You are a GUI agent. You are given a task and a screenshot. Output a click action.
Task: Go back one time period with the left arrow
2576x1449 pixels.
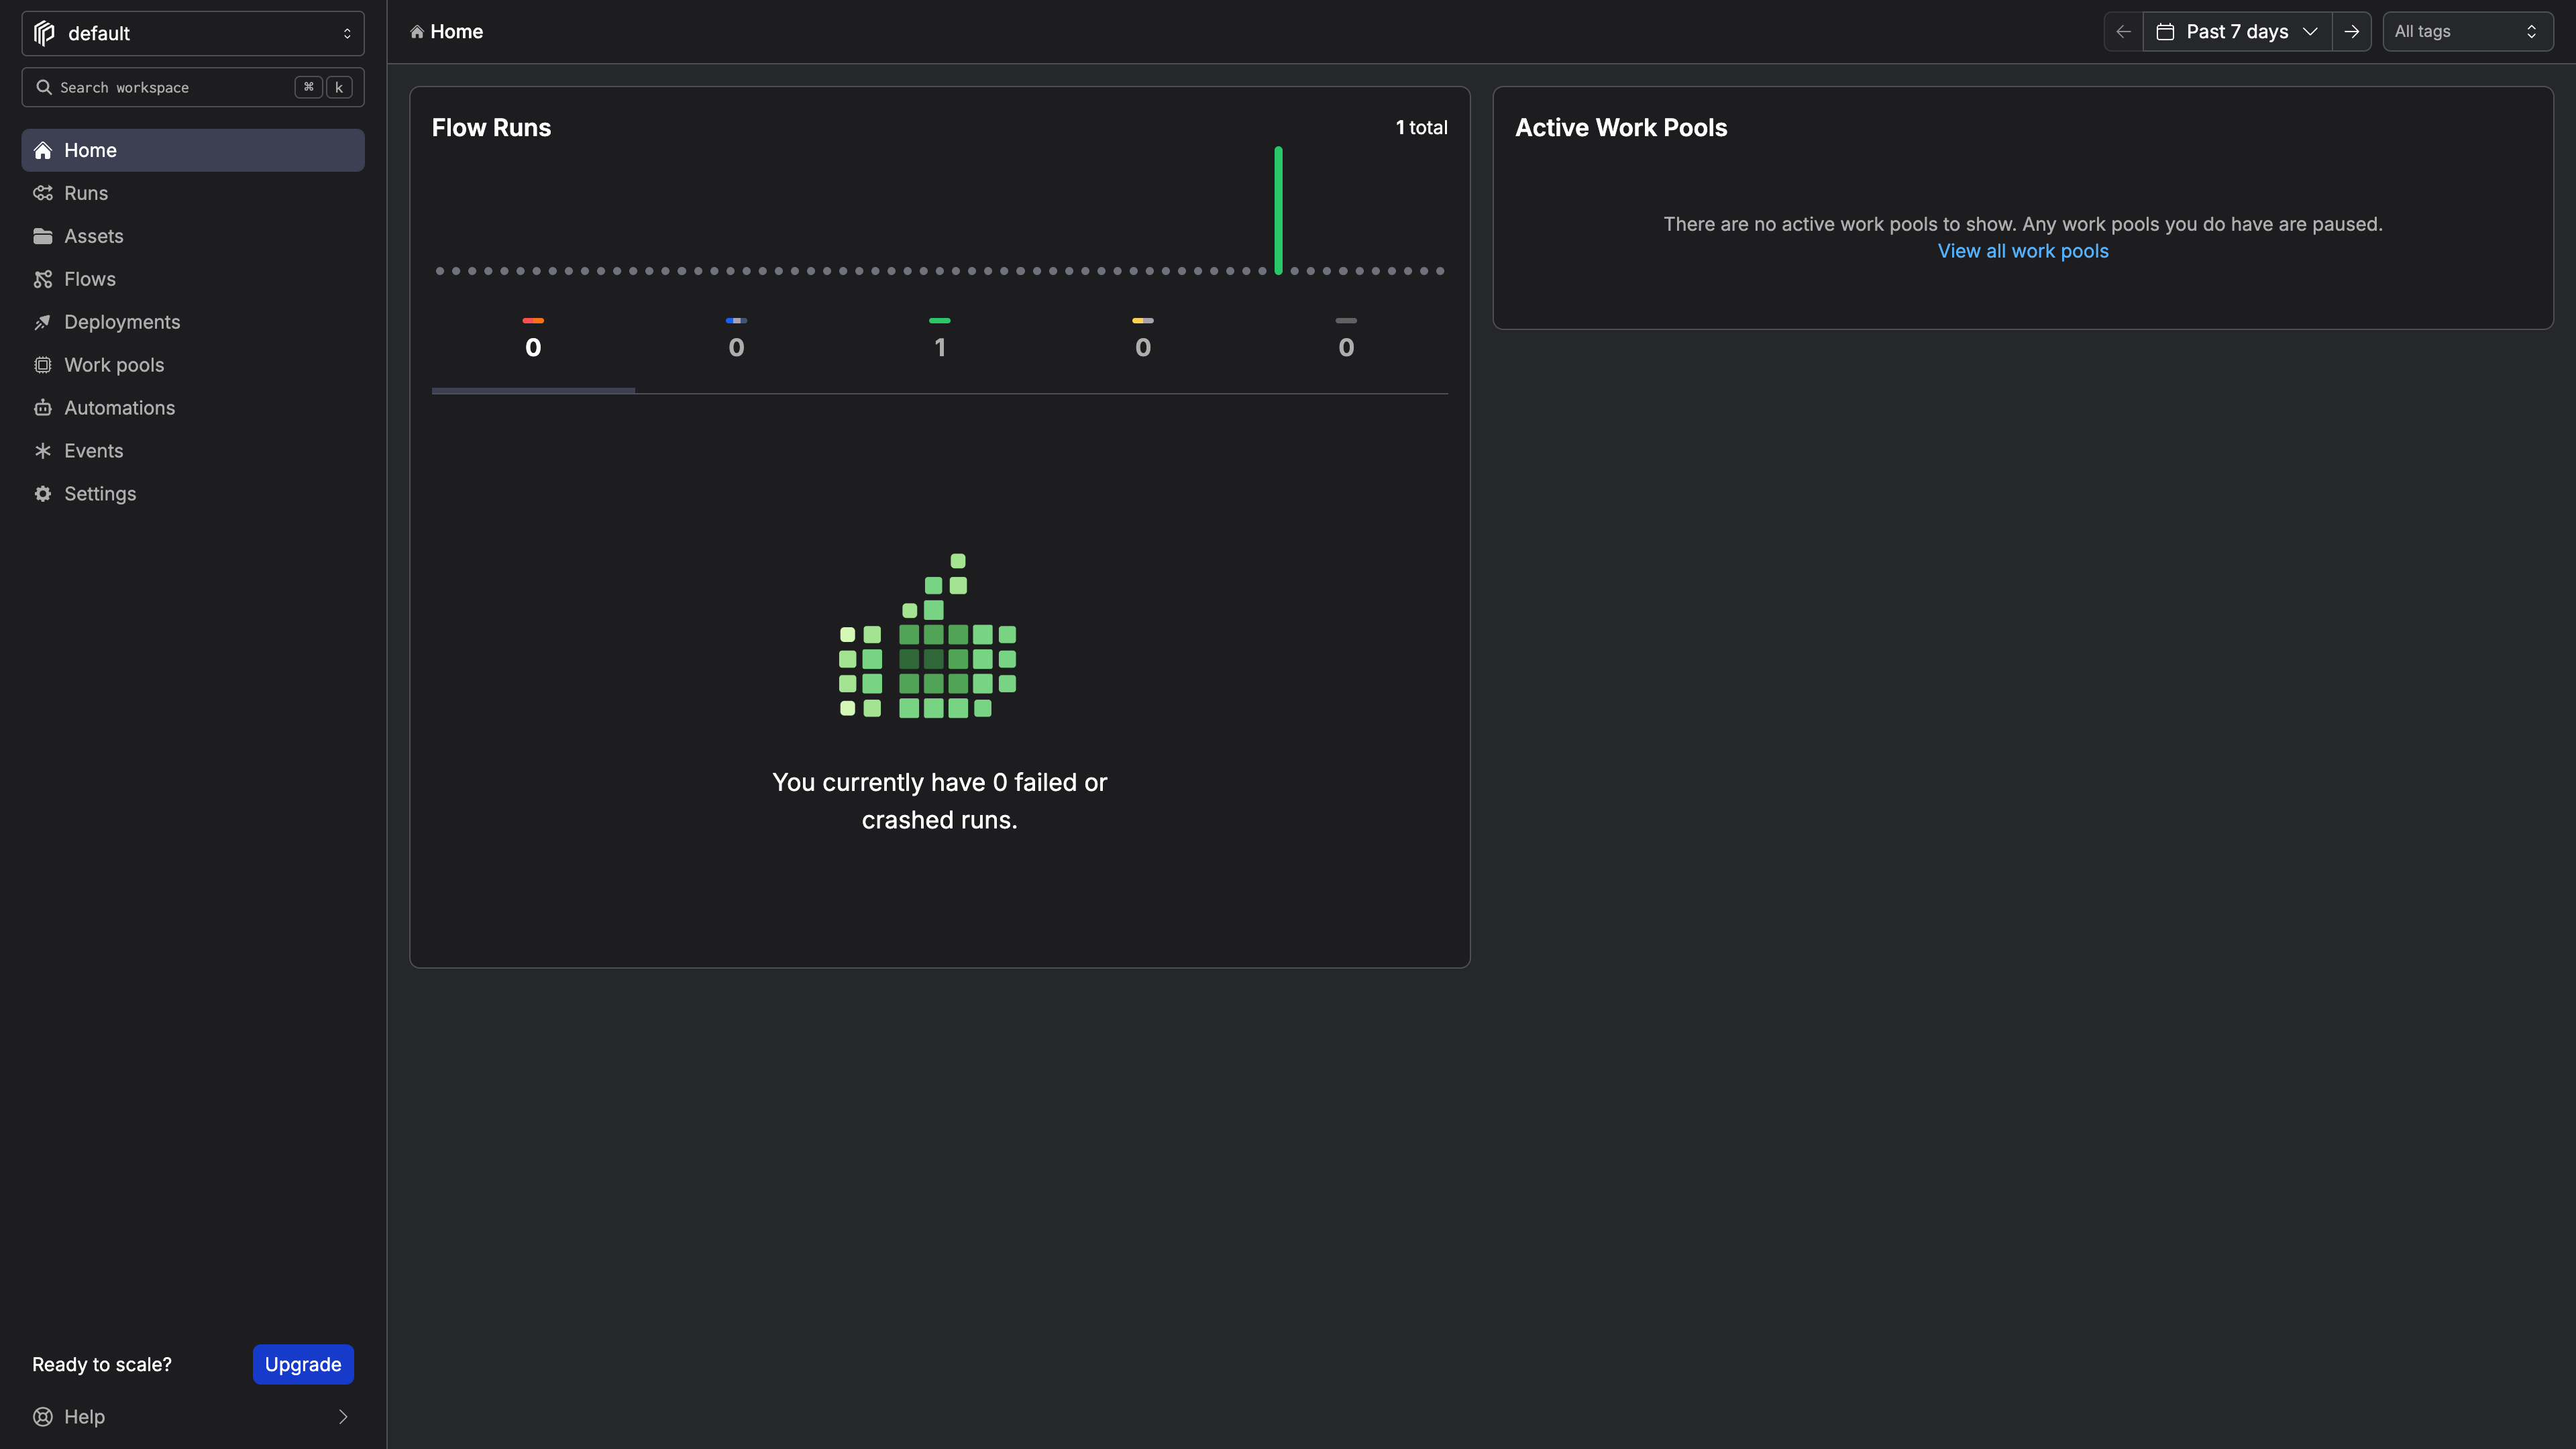tap(2123, 31)
